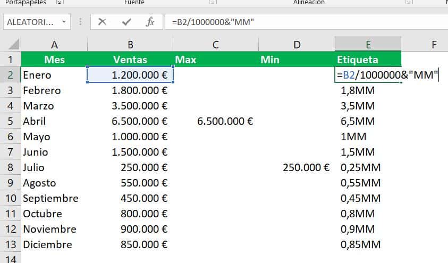This screenshot has width=448, height=263.
Task: Select the Enero cell
Action: point(54,75)
